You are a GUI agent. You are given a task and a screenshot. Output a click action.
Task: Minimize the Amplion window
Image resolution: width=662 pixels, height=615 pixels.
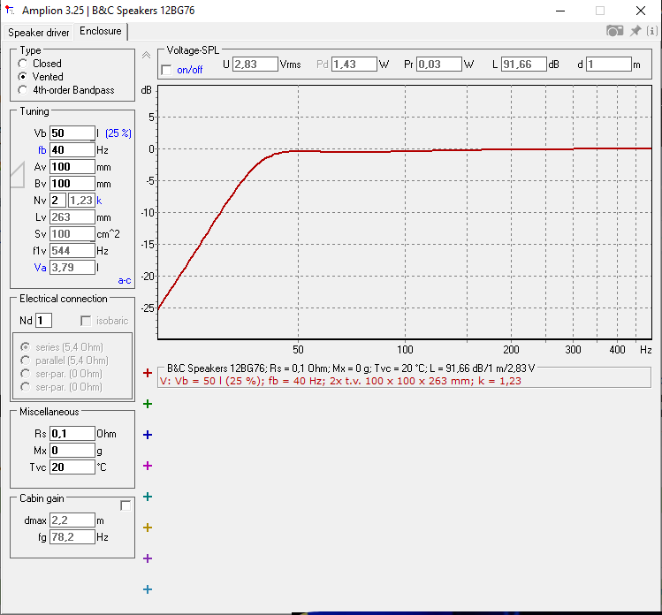point(560,11)
